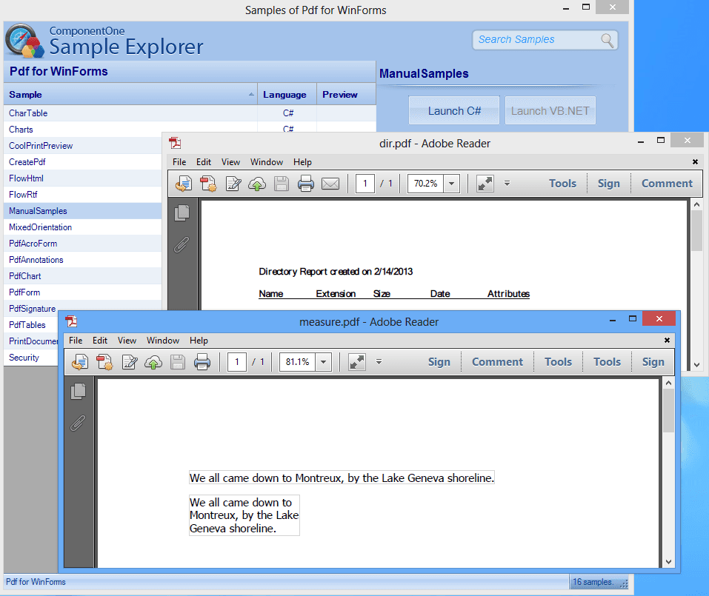Open attachments paperclip panel in dir.pdf window
Image resolution: width=709 pixels, height=596 pixels.
(182, 244)
